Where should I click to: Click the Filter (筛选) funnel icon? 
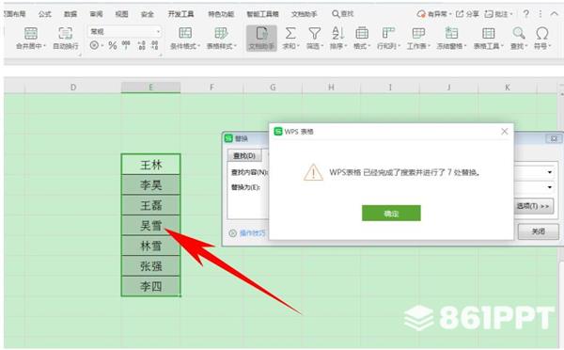pos(315,33)
